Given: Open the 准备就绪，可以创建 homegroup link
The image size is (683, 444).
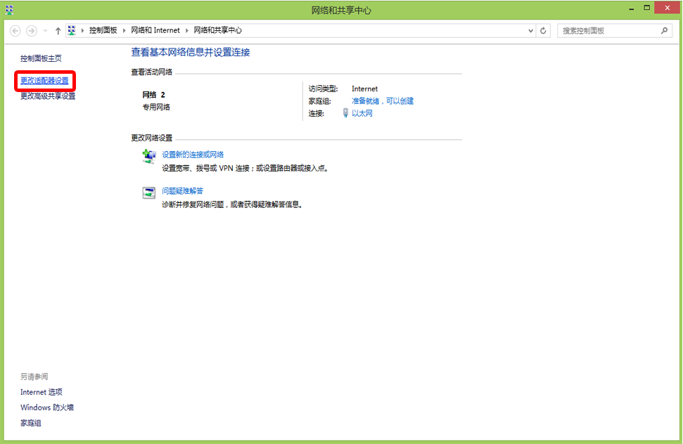Looking at the screenshot, I should click(x=383, y=101).
